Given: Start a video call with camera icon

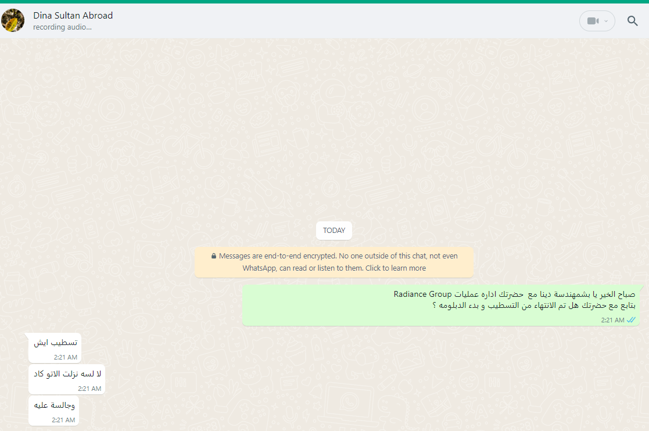Looking at the screenshot, I should pos(593,21).
